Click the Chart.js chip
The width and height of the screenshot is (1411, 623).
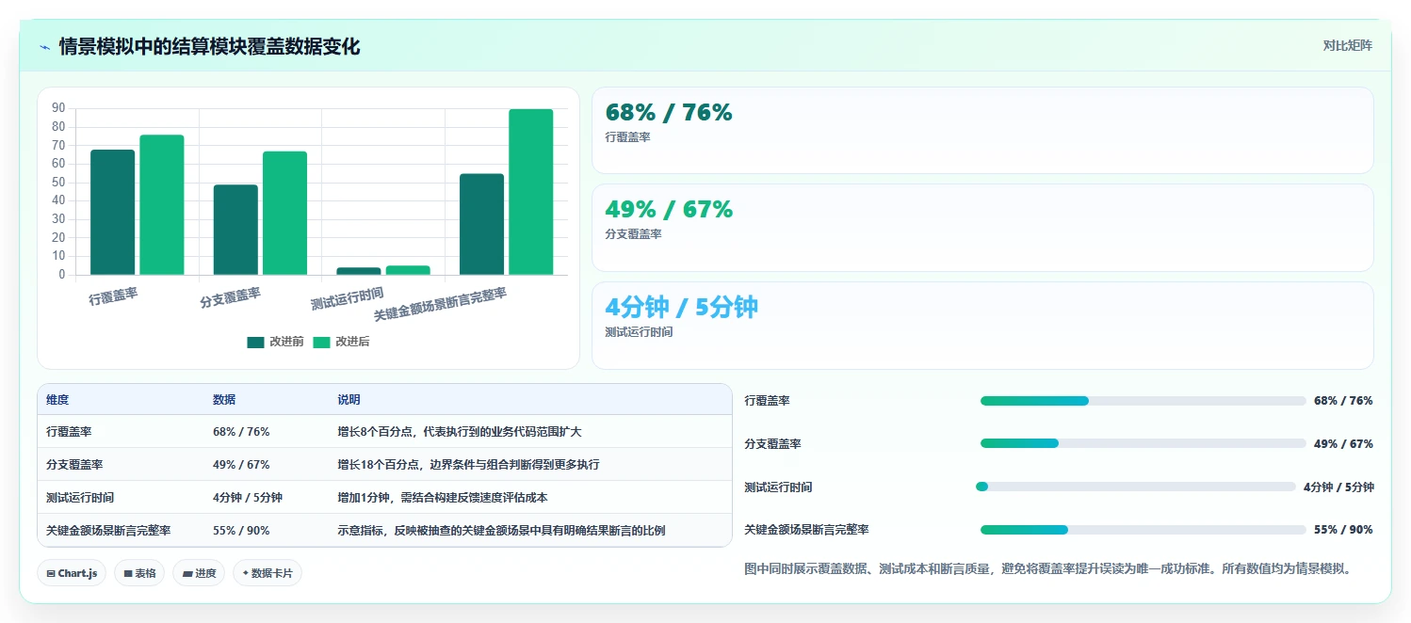point(73,573)
